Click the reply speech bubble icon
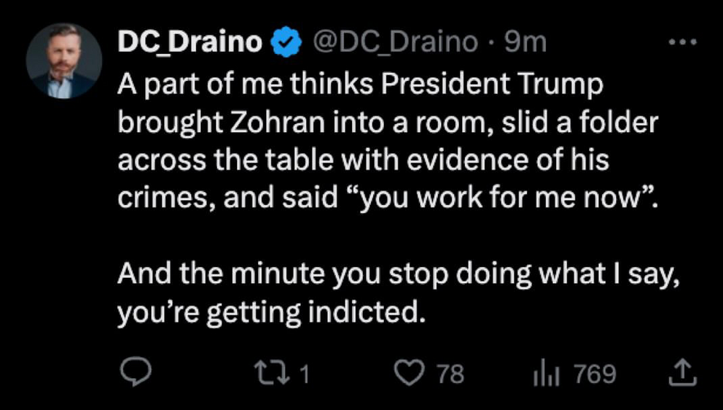The height and width of the screenshot is (410, 723). 134,372
